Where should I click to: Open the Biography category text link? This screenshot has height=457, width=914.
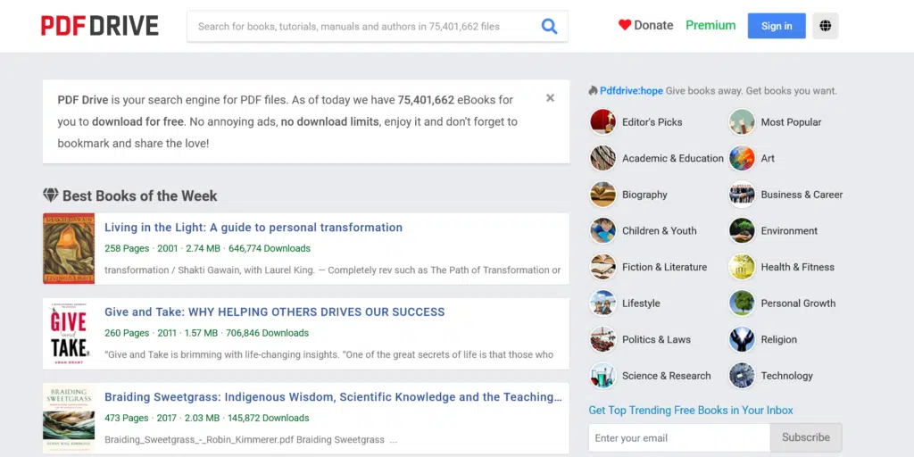point(644,195)
